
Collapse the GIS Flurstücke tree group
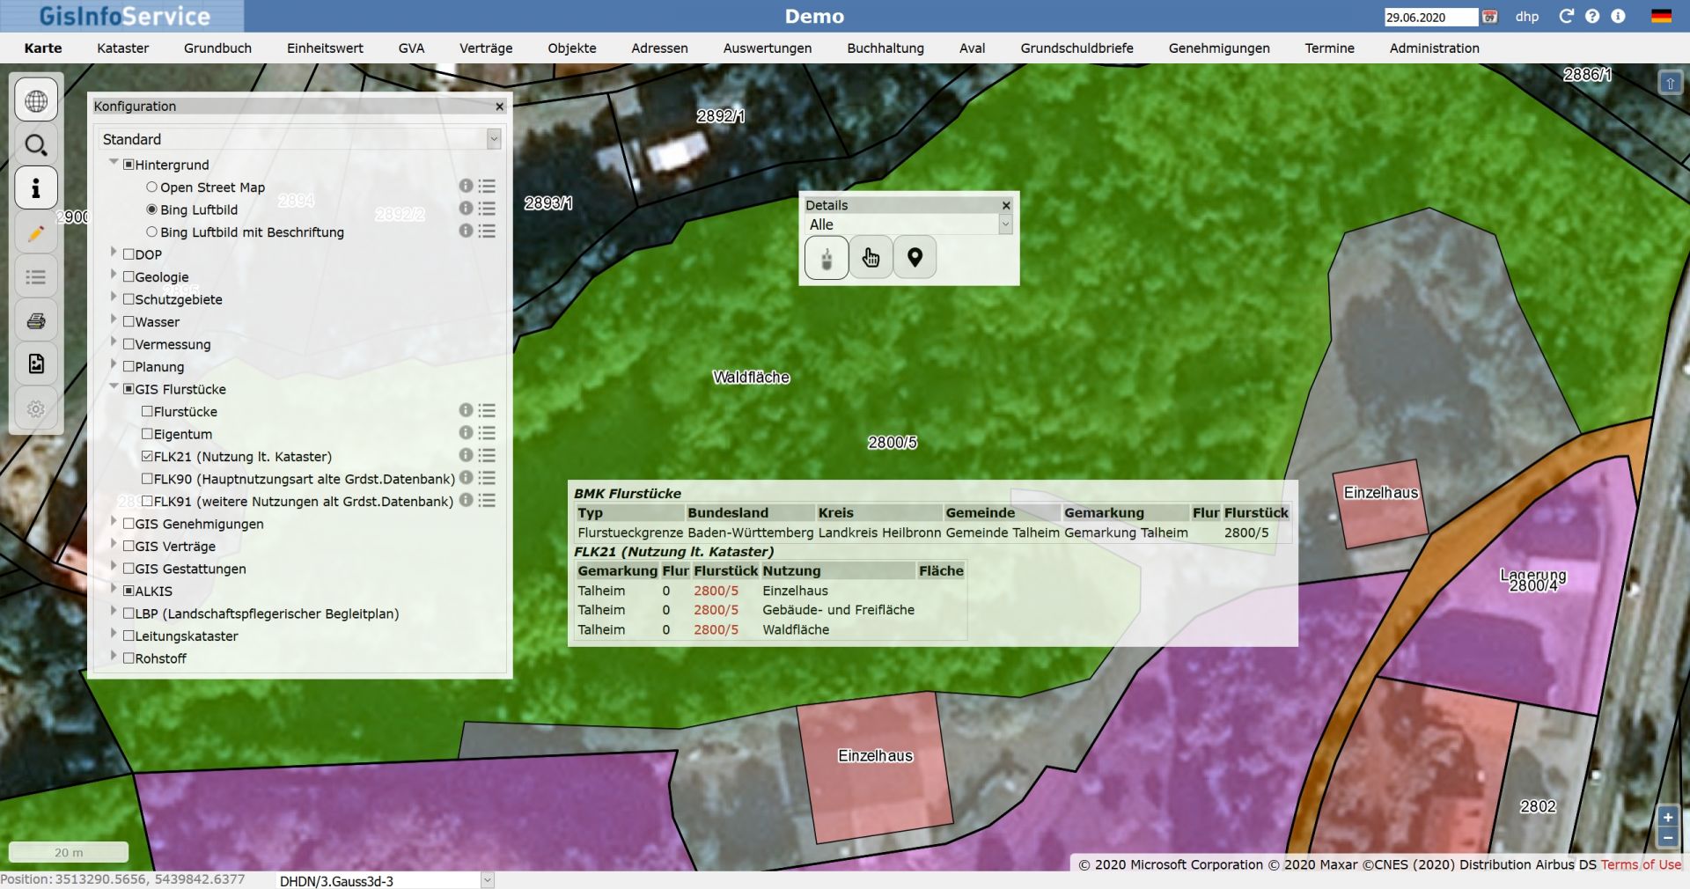click(x=114, y=387)
